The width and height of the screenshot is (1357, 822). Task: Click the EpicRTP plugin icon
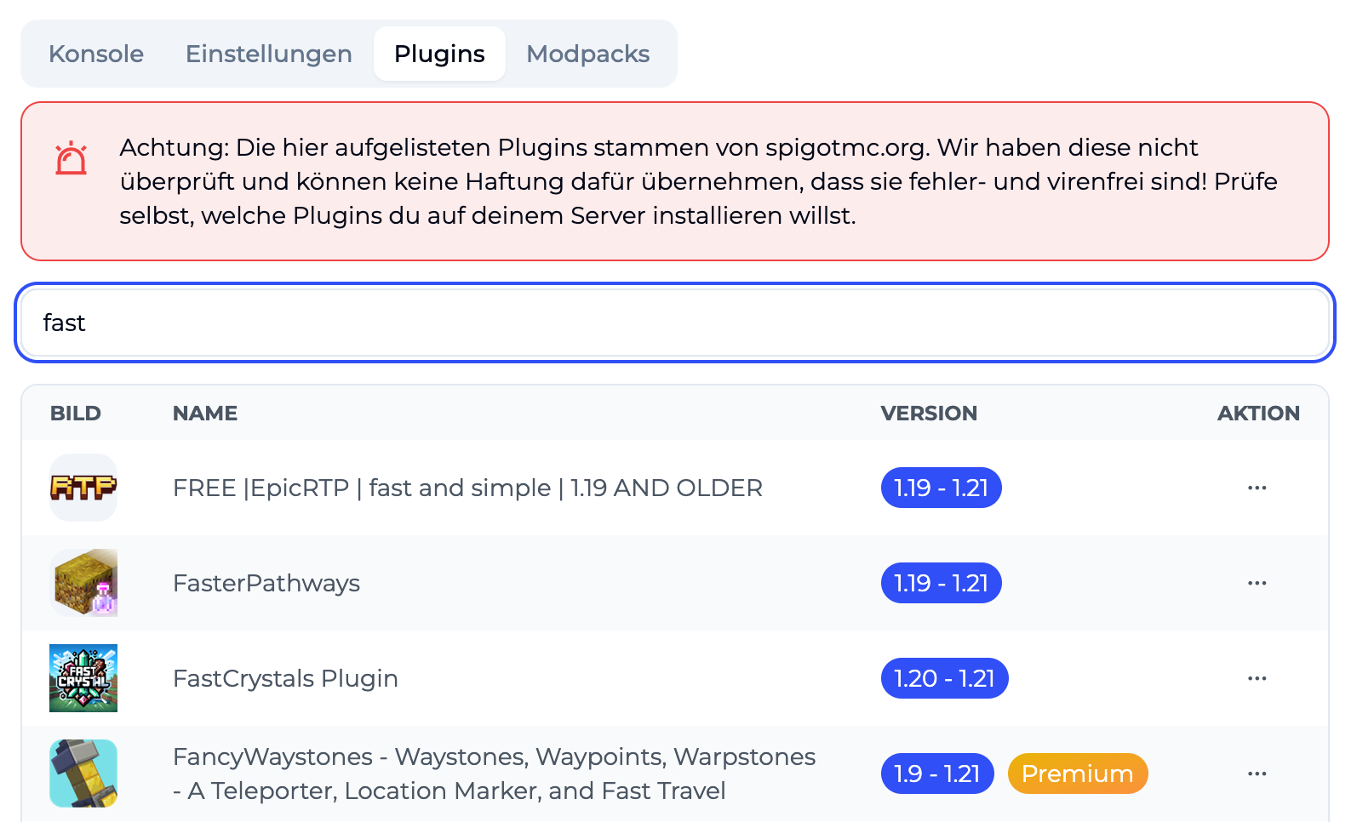pos(83,488)
